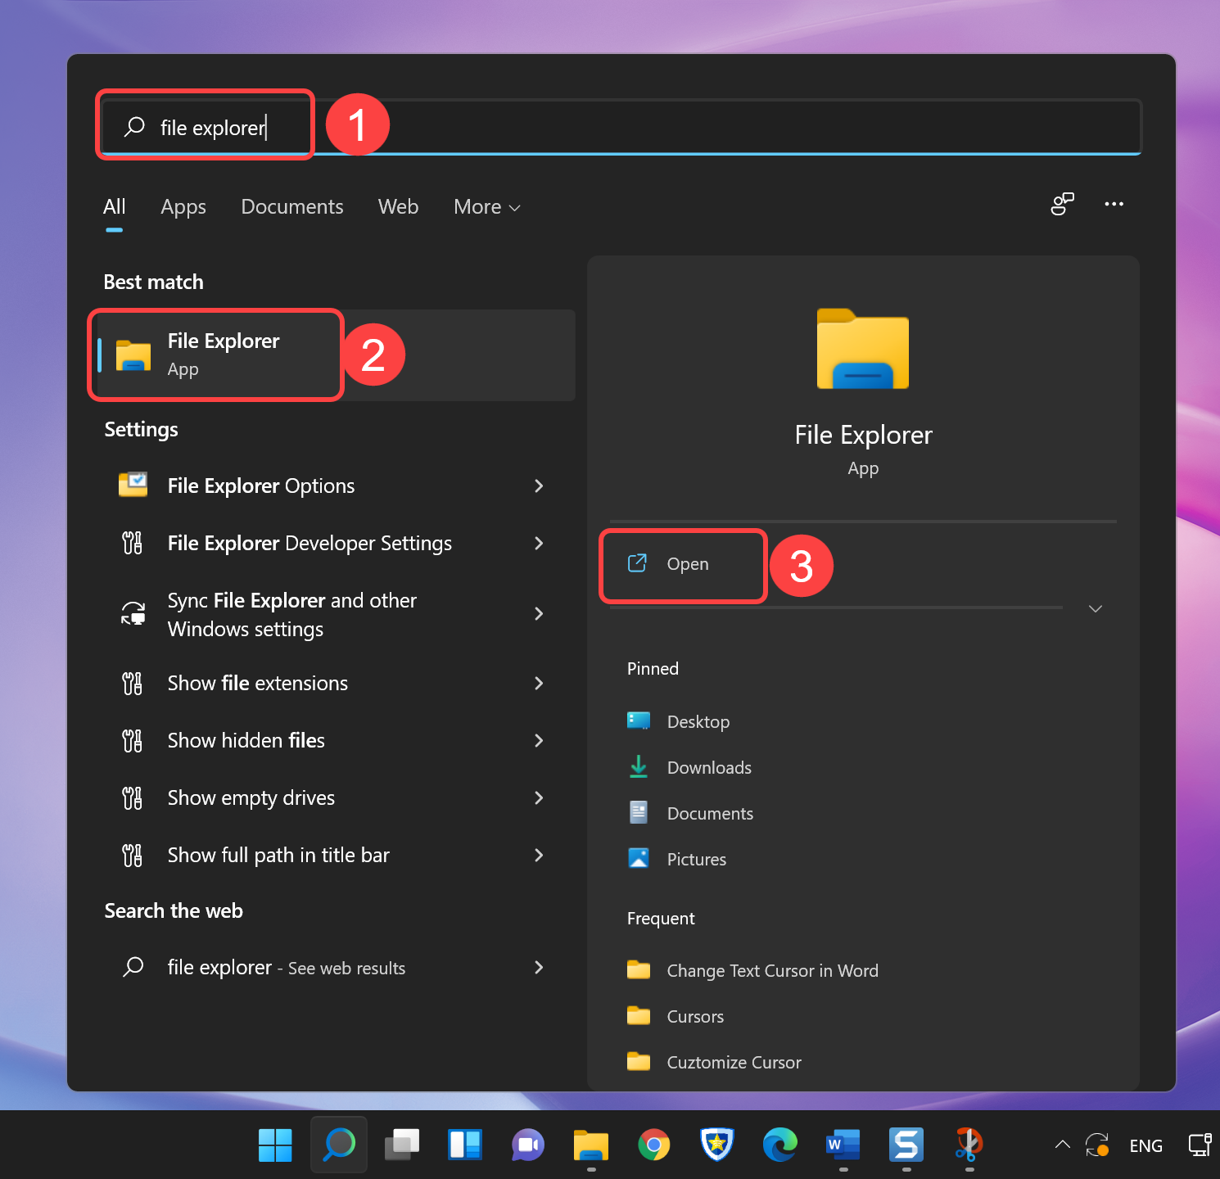Expand File Explorer Options arrow
This screenshot has height=1179, width=1220.
point(539,486)
